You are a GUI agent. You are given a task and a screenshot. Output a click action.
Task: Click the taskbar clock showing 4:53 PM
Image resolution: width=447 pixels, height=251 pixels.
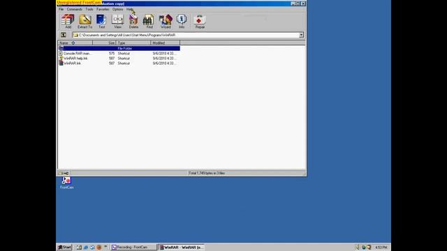tap(381, 248)
